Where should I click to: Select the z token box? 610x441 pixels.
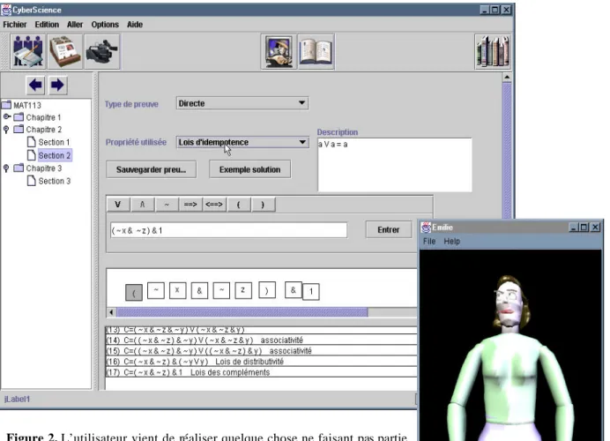[243, 290]
